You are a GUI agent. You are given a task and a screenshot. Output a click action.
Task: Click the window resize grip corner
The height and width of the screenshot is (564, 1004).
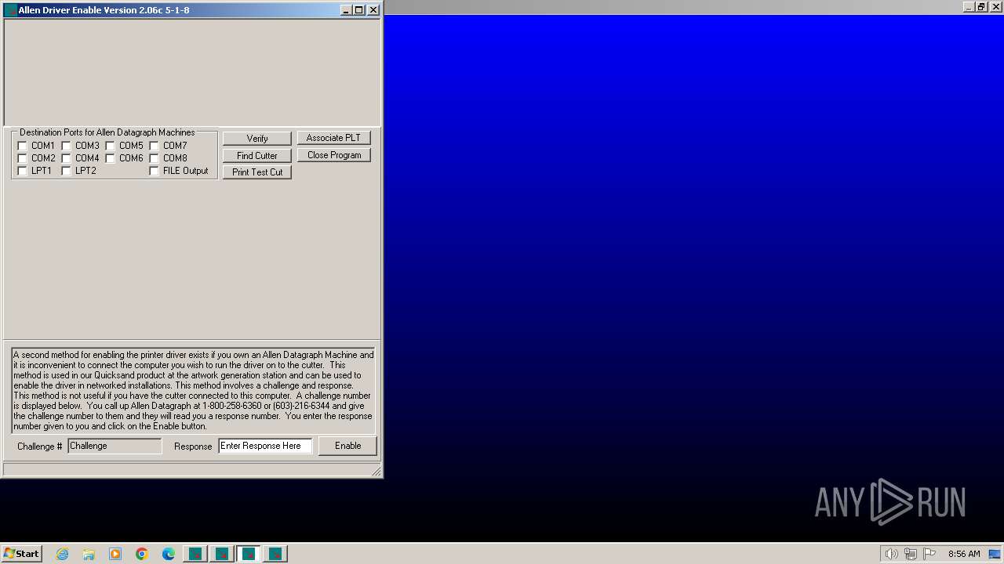point(376,471)
